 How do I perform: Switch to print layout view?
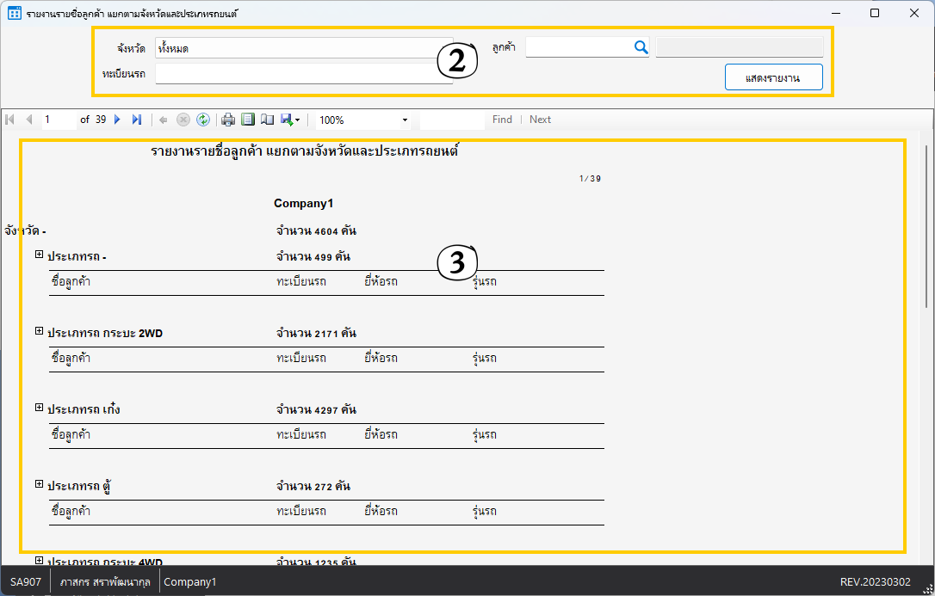point(248,120)
